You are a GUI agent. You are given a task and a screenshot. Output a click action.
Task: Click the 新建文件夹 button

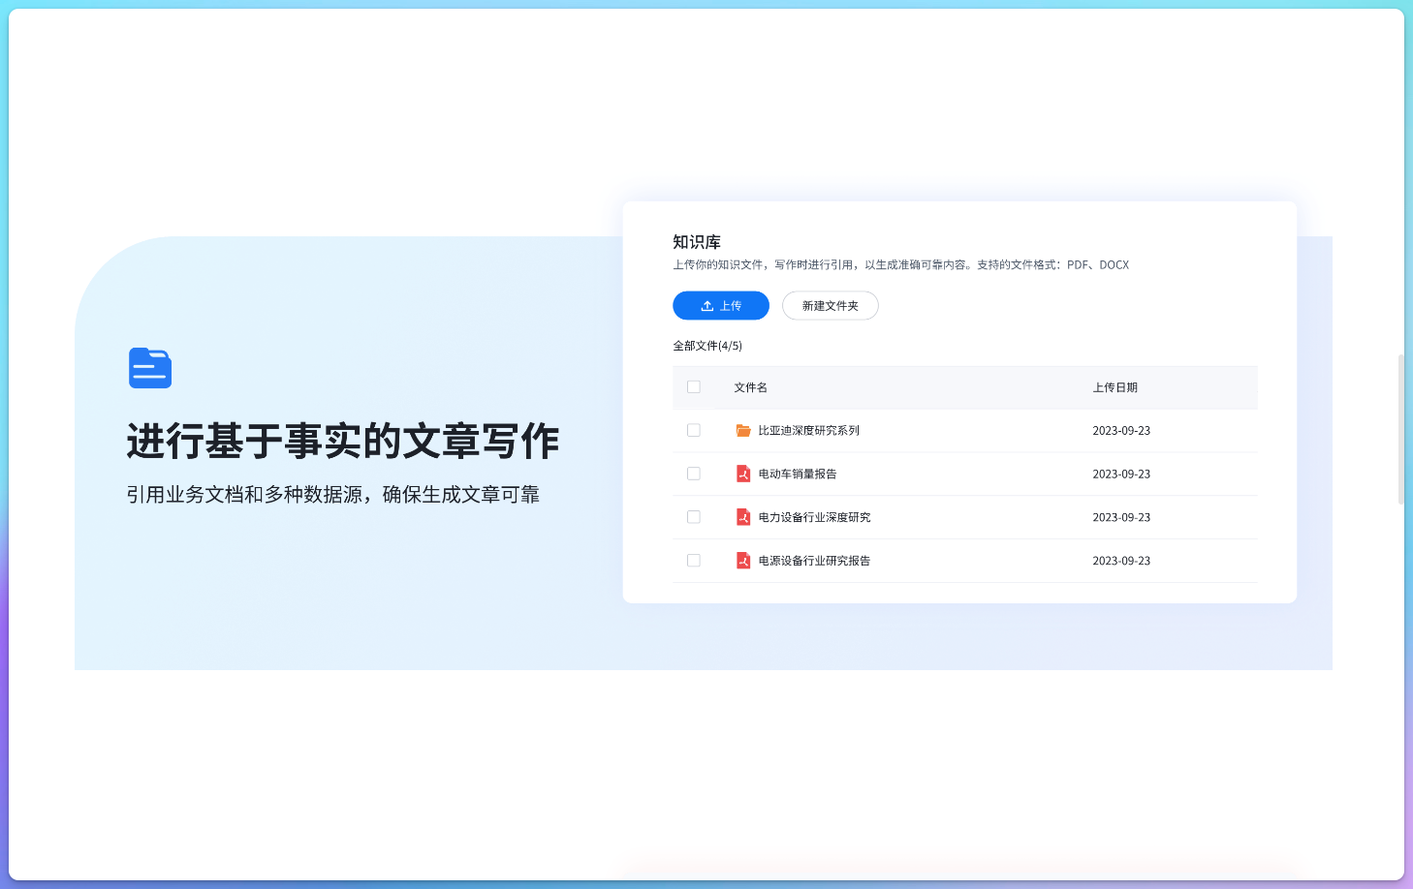tap(830, 306)
